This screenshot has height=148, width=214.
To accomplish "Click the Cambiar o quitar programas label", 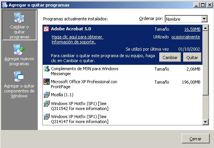I will 19,32.
